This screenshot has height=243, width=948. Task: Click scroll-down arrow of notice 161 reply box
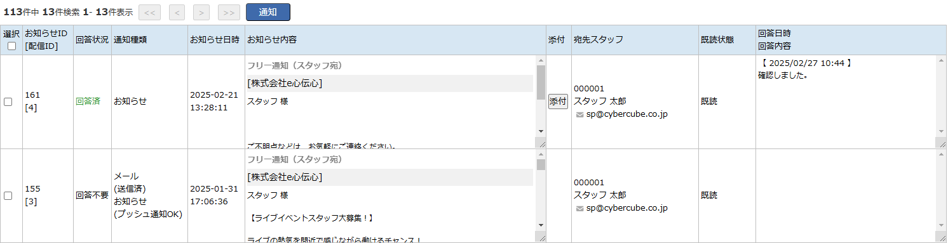tap(941, 131)
